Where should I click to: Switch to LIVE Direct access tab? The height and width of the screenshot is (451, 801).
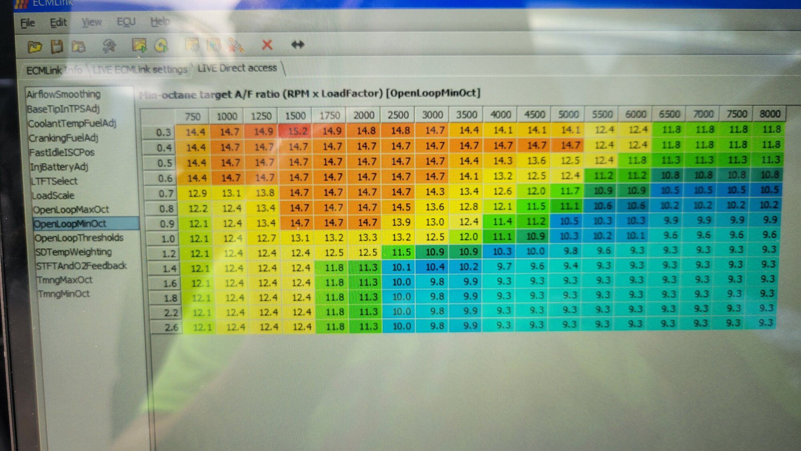[x=237, y=68]
